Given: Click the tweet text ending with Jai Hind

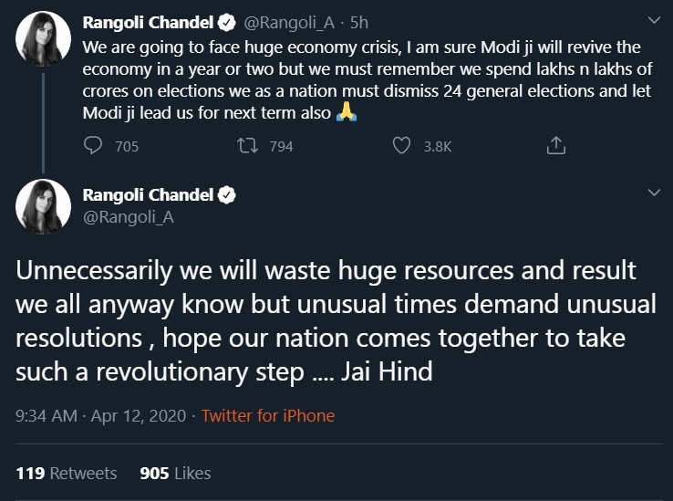Looking at the screenshot, I should (x=336, y=320).
